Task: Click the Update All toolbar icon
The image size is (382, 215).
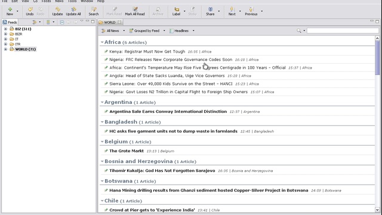Action: [x=73, y=10]
